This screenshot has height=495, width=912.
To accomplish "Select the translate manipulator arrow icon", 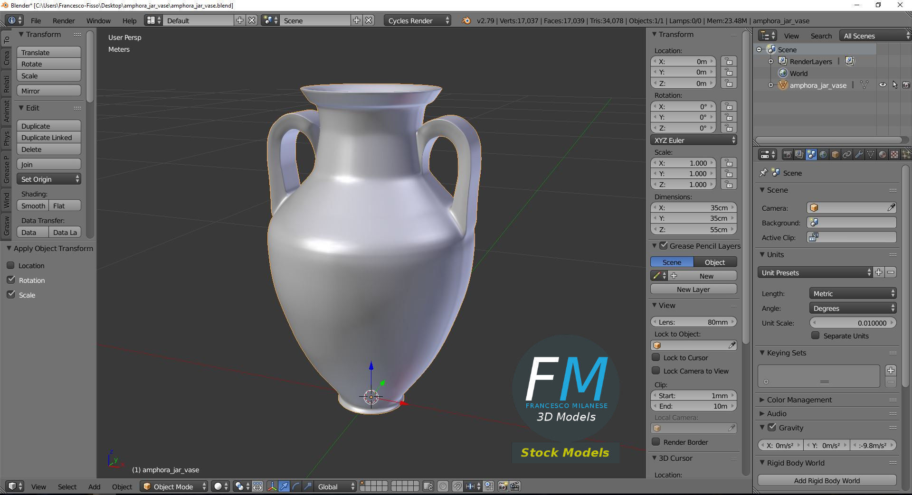I will 284,486.
